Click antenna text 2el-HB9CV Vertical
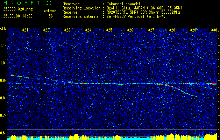Viewport: 220px width, 140px height. (136, 16)
